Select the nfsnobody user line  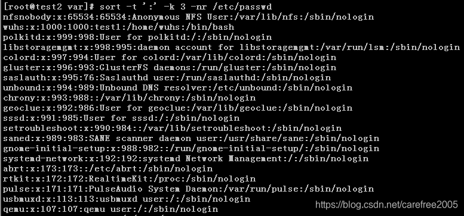(188, 17)
